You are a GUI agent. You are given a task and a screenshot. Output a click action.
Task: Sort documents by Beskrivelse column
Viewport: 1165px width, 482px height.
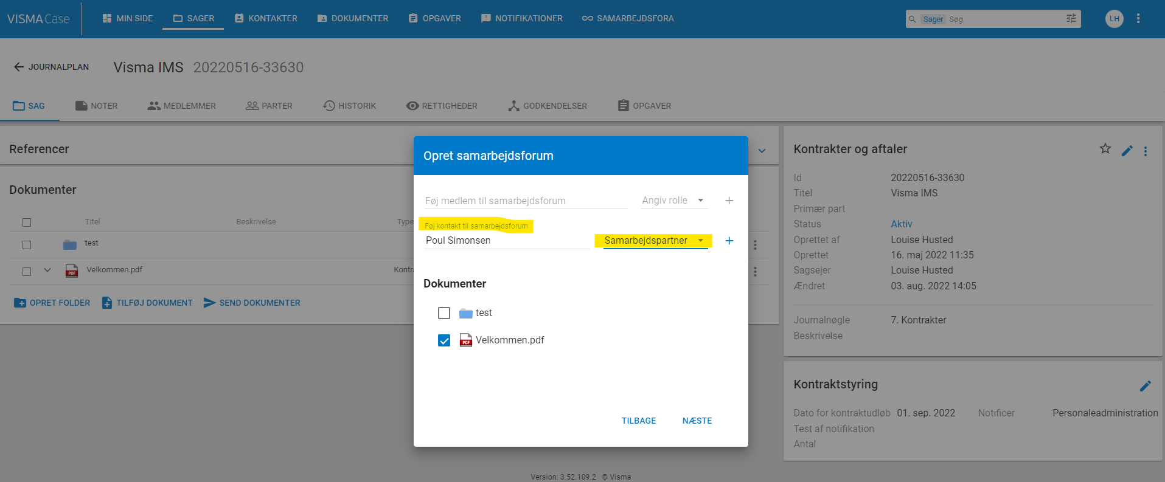point(256,222)
